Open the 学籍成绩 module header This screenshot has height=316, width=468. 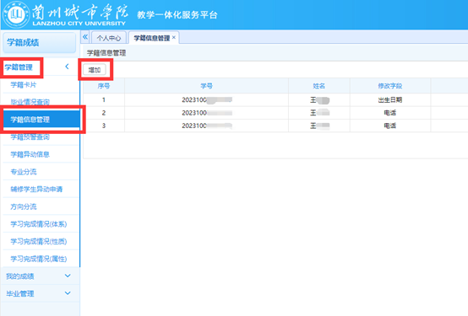pyautogui.click(x=40, y=43)
